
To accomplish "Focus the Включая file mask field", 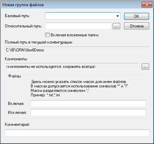I will [x=88, y=104].
